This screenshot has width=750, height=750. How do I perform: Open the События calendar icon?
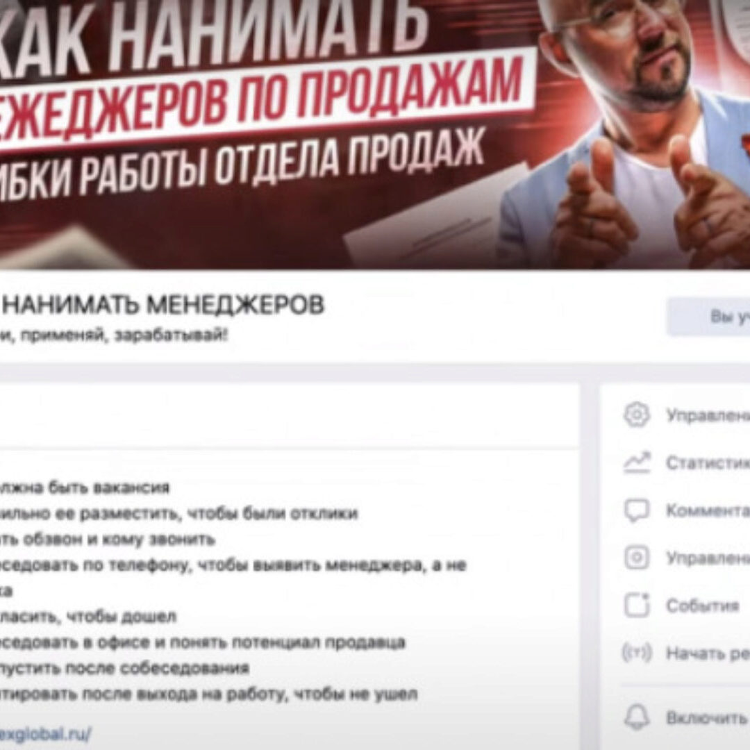pos(637,605)
